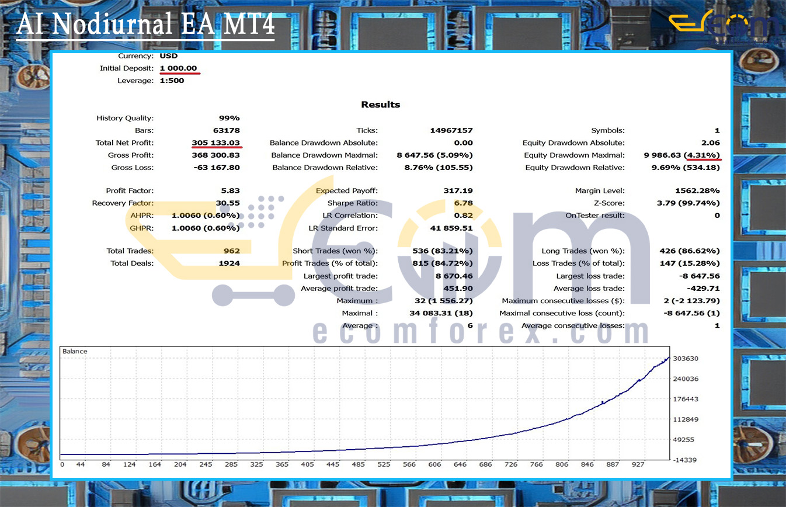This screenshot has height=507, width=786.
Task: Select the Initial Deposit value 1 000.00
Action: tap(178, 68)
